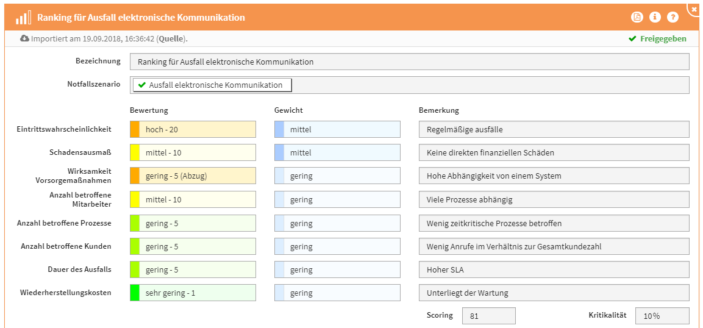Image resolution: width=703 pixels, height=328 pixels.
Task: Open Eintrittswahrscheinlichkeit rating dropdown 'hoch - 20'
Action: click(x=193, y=129)
